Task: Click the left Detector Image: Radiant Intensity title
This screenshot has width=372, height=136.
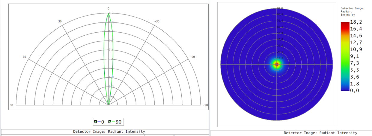Action: coord(109,132)
